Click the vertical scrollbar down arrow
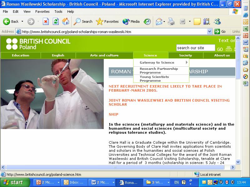The height and width of the screenshot is (187, 250). (238, 162)
